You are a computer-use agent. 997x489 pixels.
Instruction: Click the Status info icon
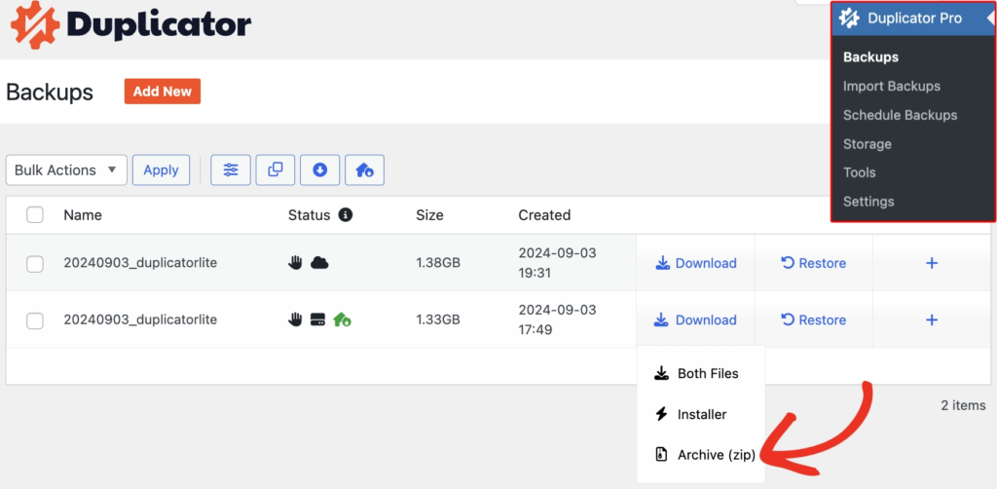click(346, 215)
